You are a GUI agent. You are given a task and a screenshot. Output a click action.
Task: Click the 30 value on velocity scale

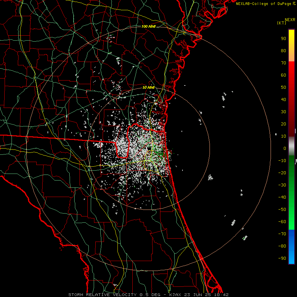[283, 112]
